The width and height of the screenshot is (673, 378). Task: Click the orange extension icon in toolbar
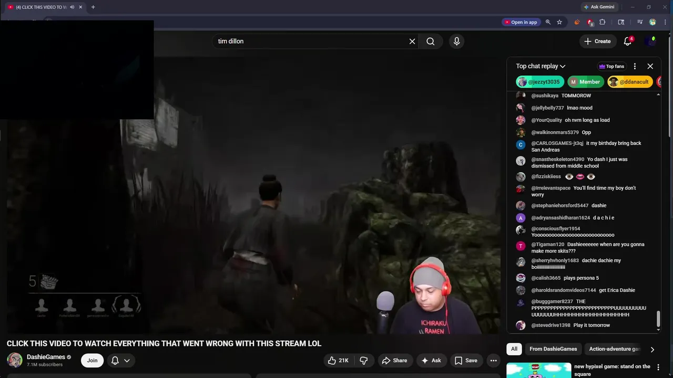(x=577, y=22)
